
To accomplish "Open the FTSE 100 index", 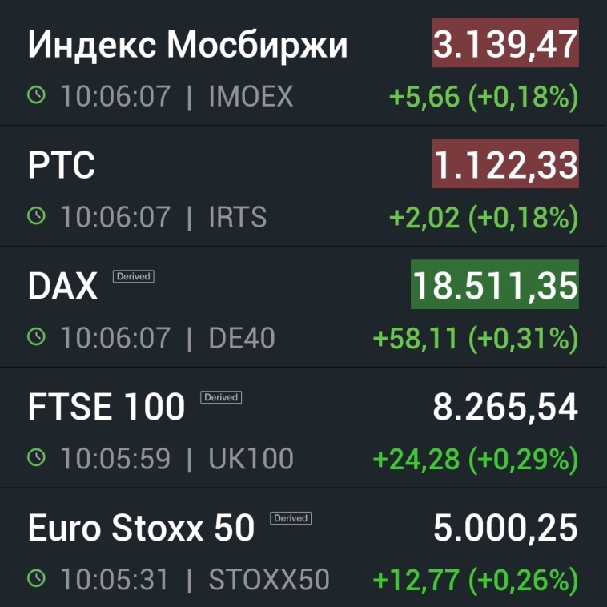I will 107,408.
